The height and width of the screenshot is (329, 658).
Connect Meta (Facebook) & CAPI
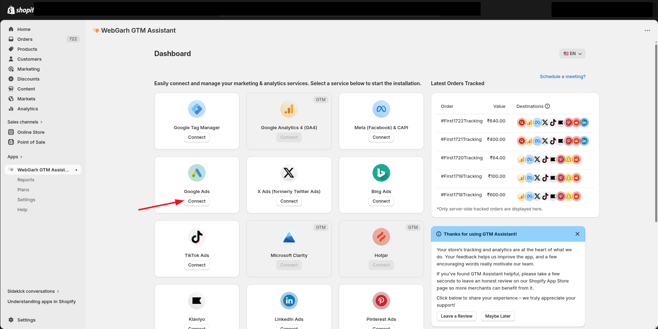click(x=381, y=137)
